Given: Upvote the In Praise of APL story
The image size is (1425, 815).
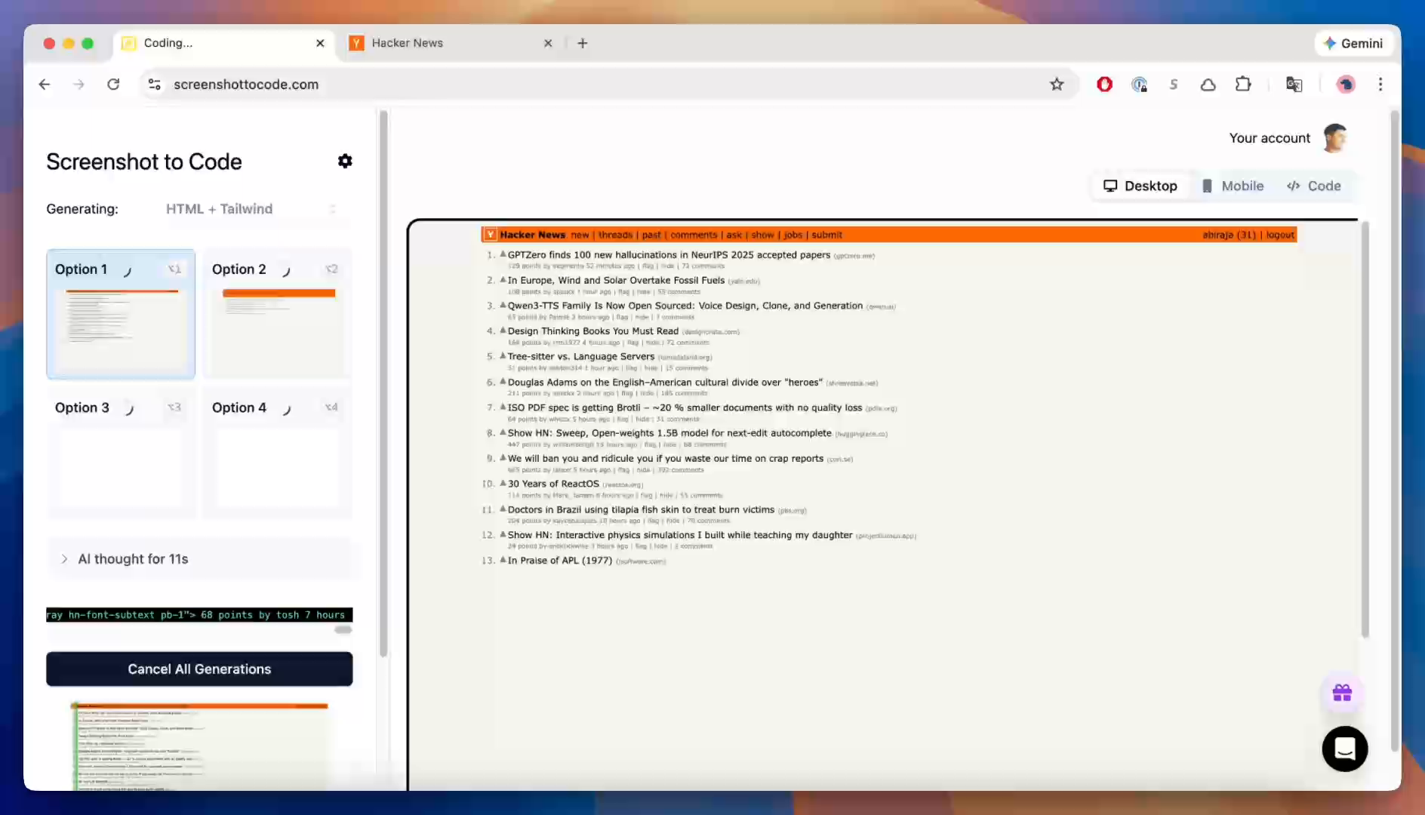Looking at the screenshot, I should pyautogui.click(x=503, y=560).
